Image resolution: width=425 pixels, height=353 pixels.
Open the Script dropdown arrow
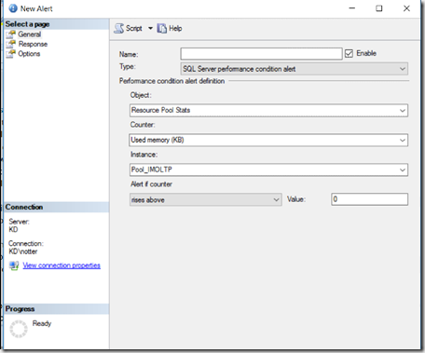tap(150, 28)
